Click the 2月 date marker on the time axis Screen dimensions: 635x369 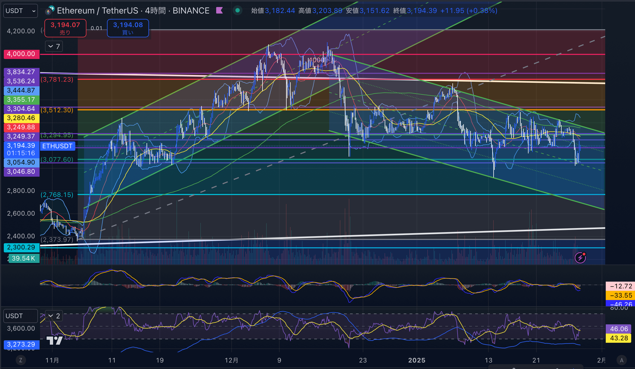coord(601,360)
